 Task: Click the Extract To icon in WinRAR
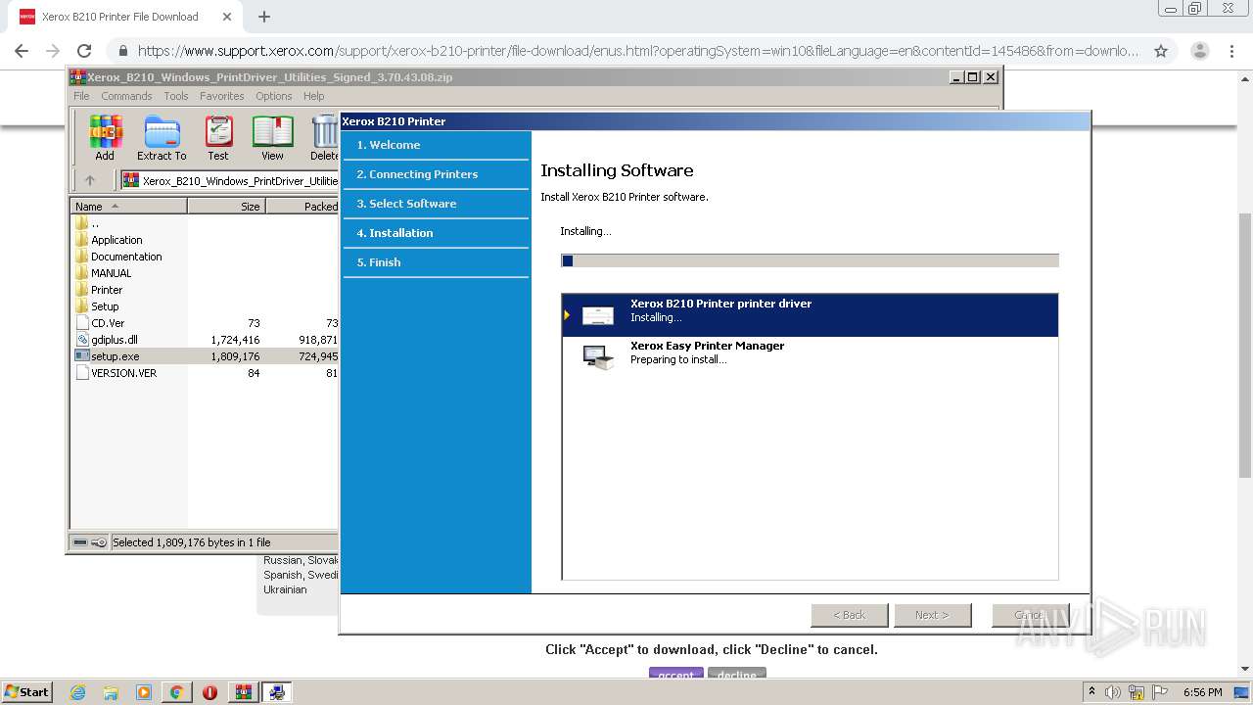(x=162, y=137)
